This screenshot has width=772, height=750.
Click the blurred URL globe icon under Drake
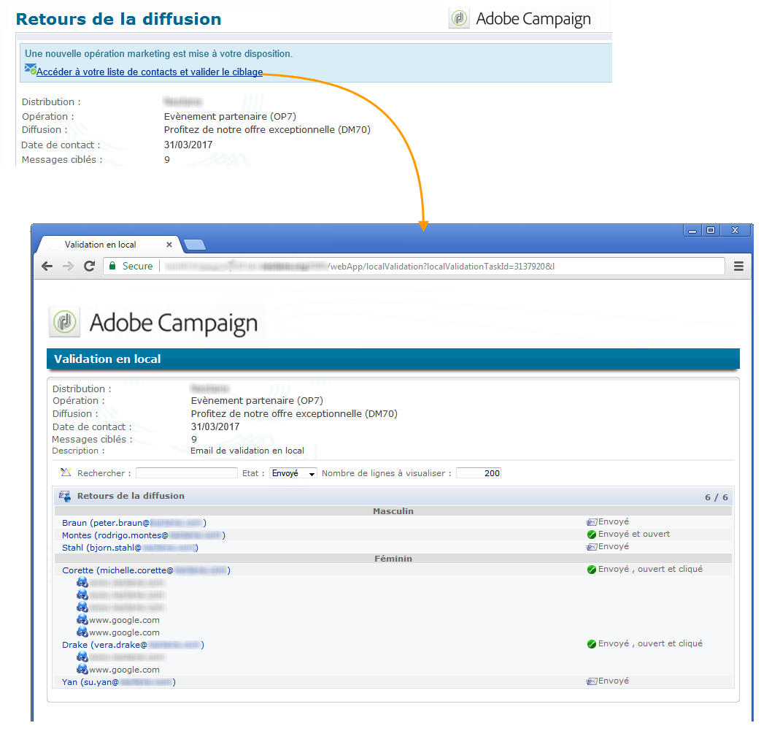pos(82,657)
